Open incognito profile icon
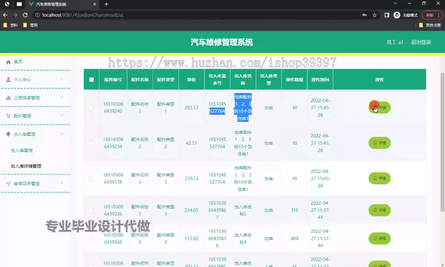The height and width of the screenshot is (267, 445). 397,15
